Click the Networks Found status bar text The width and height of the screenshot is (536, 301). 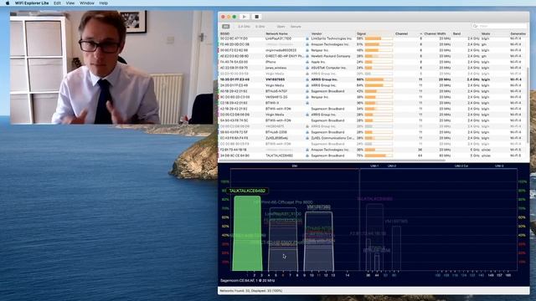coord(251,291)
